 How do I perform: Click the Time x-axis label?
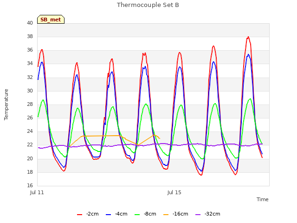(x=262, y=199)
